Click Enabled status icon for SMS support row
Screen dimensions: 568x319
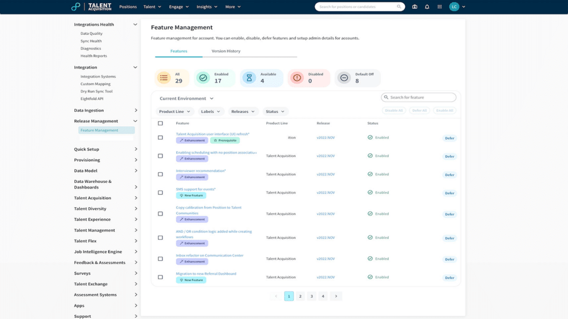[x=370, y=192]
